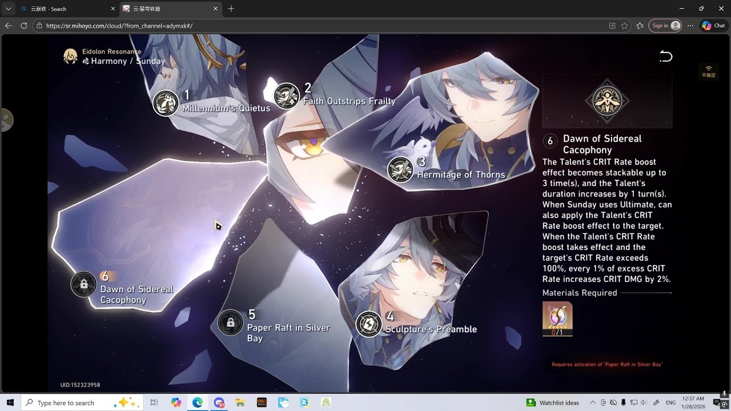
Task: Open Microsoft Edge from the taskbar
Action: click(x=198, y=402)
